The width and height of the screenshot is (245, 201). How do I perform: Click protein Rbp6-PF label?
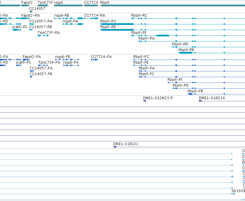[x=175, y=80]
